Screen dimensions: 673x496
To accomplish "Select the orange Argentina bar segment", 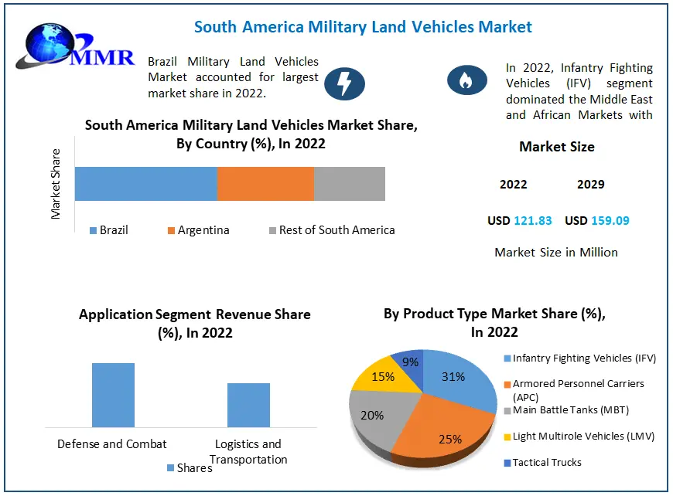I will click(x=265, y=184).
